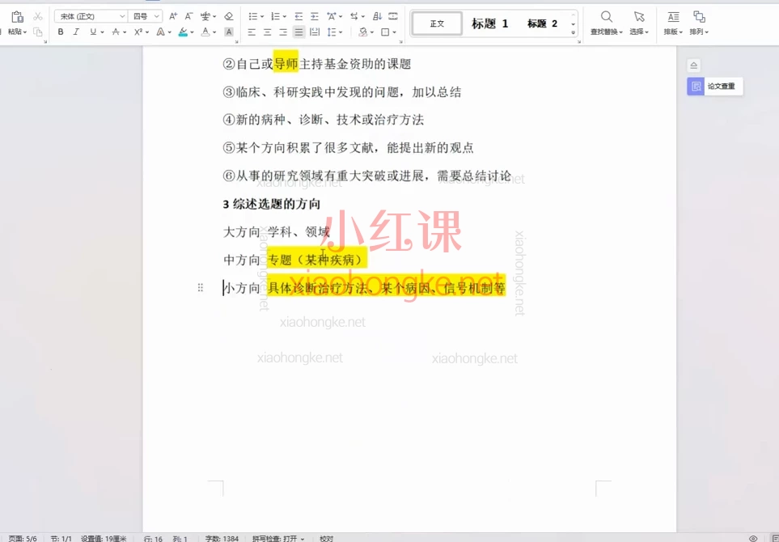This screenshot has height=542, width=779.
Task: Open the line spacing dropdown
Action: (x=341, y=32)
